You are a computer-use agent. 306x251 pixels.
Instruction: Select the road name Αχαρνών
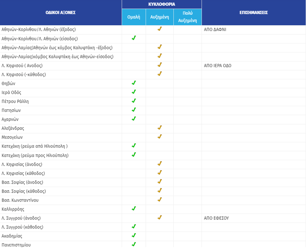10,120
